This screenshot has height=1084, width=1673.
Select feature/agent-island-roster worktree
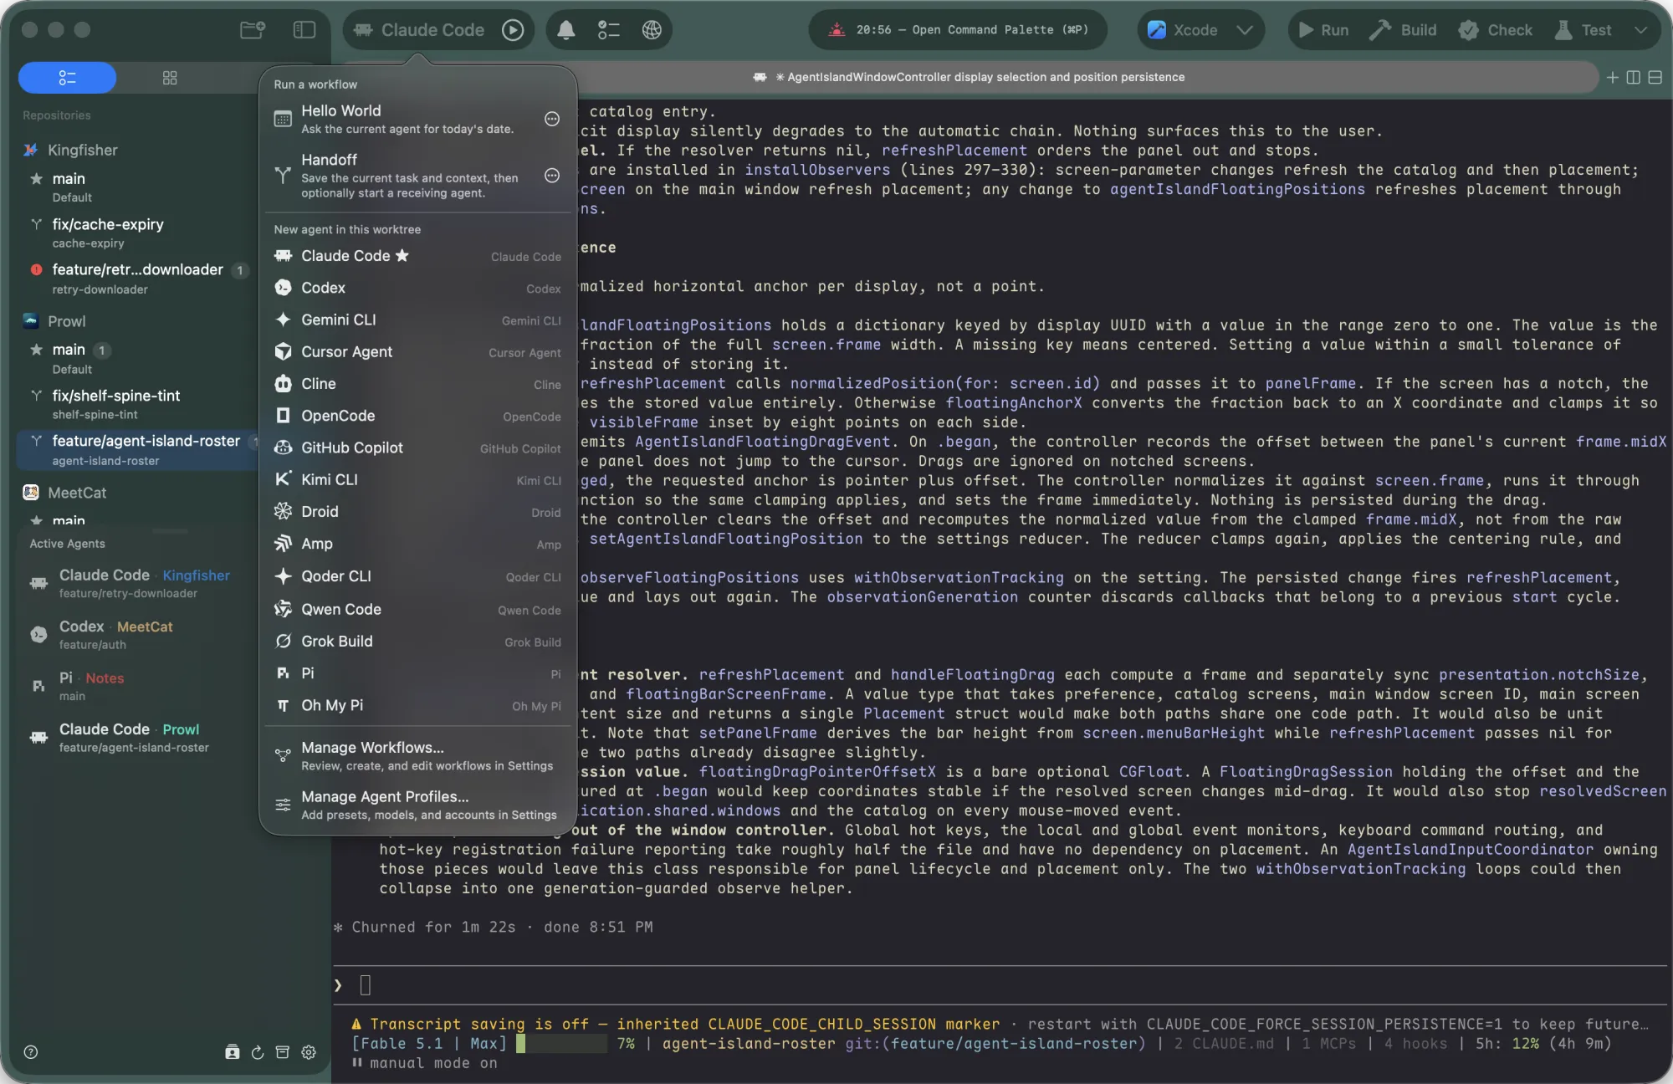coord(138,450)
